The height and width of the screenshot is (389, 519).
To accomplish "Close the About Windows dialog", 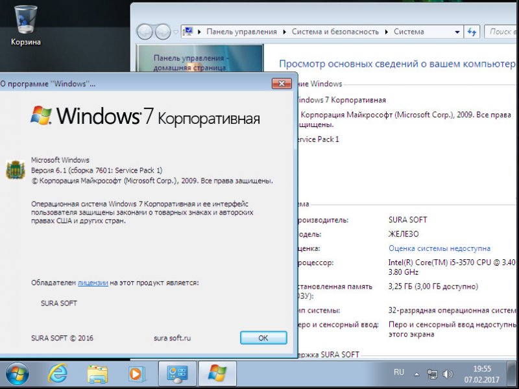I will click(282, 84).
